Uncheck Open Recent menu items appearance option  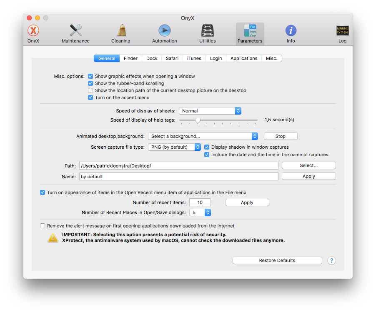click(43, 192)
